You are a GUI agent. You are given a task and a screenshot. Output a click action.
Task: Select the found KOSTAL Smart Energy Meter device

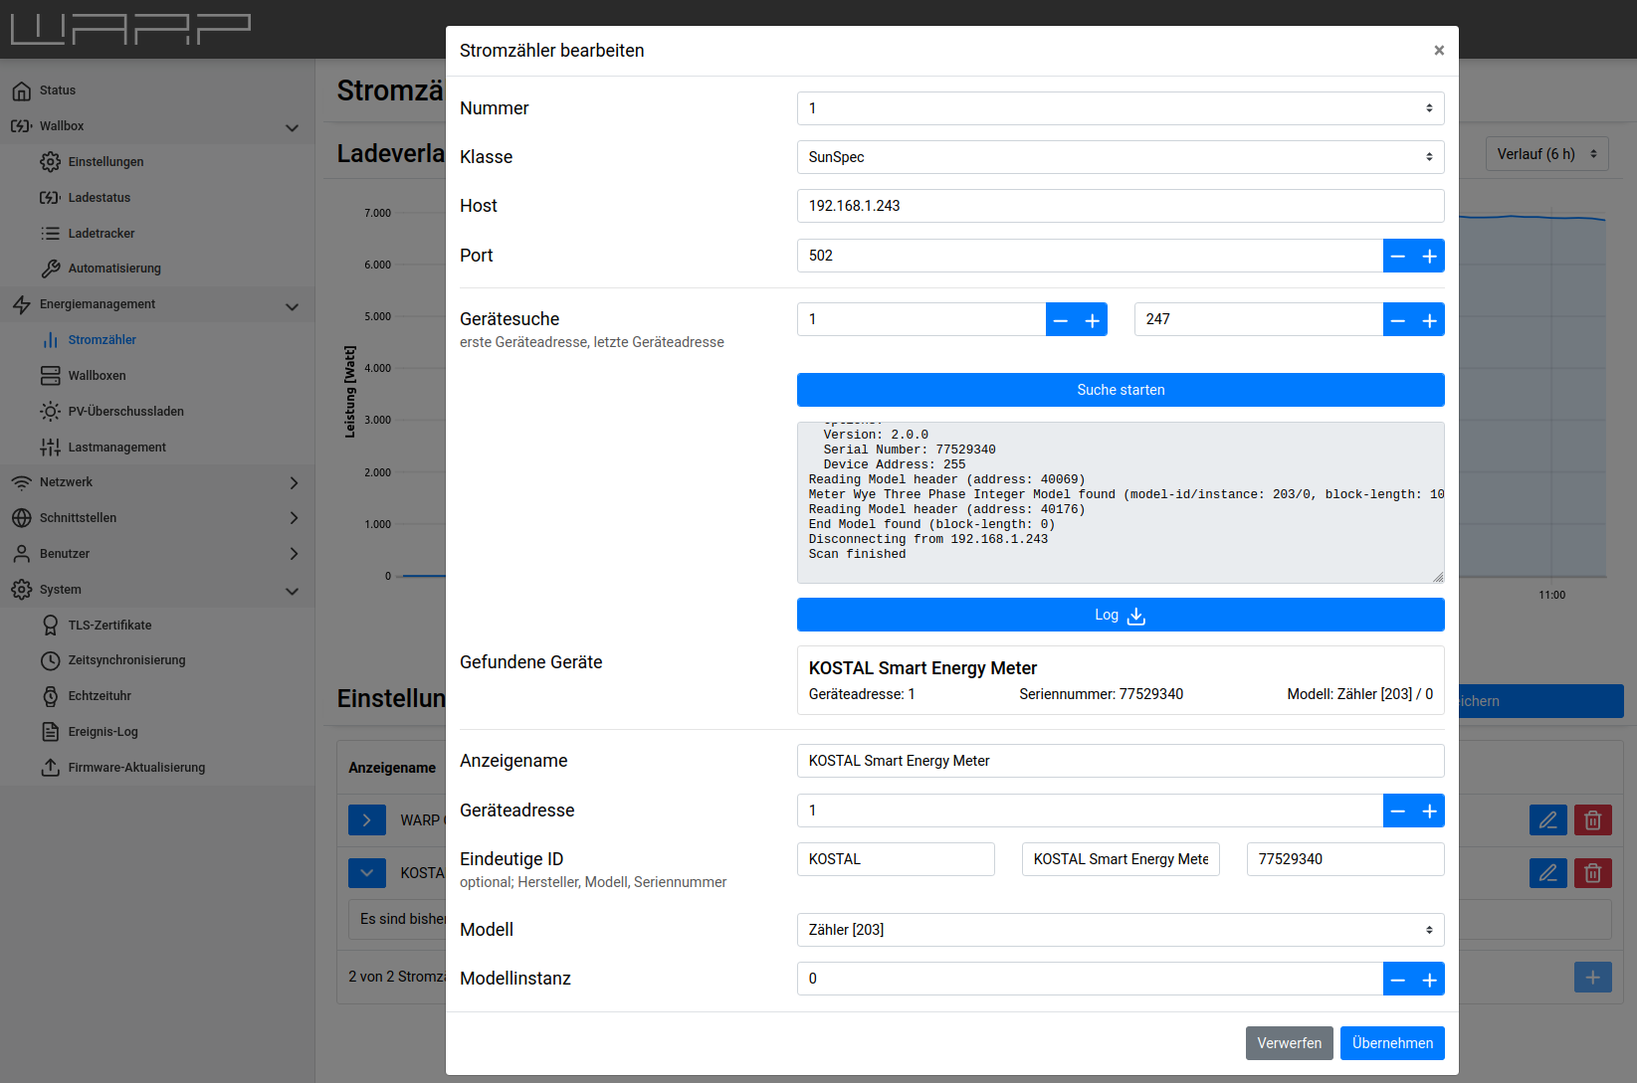pos(1120,680)
